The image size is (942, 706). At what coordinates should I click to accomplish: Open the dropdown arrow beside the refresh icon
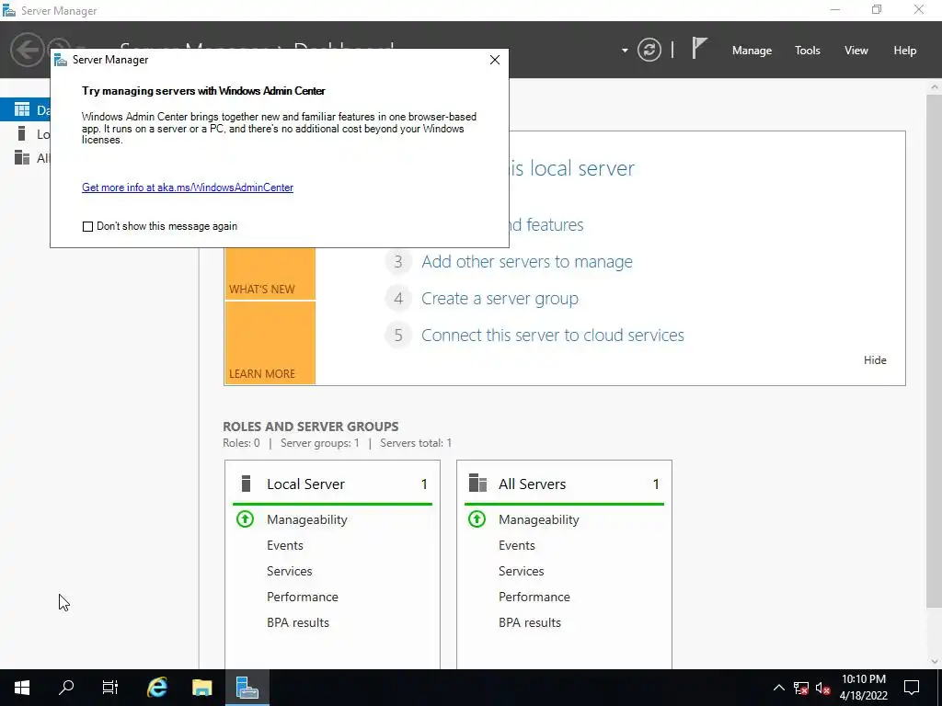(x=625, y=51)
